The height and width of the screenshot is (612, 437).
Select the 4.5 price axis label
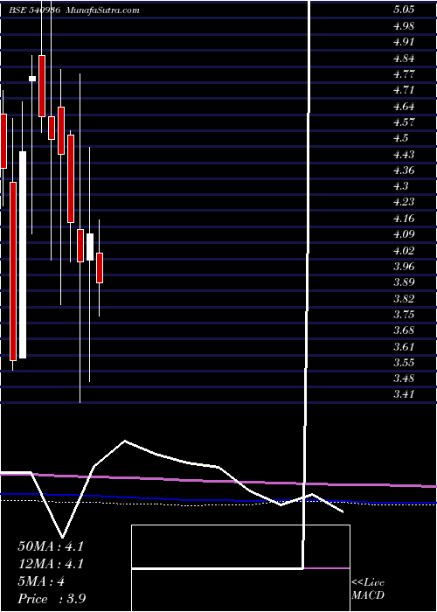(x=400, y=138)
